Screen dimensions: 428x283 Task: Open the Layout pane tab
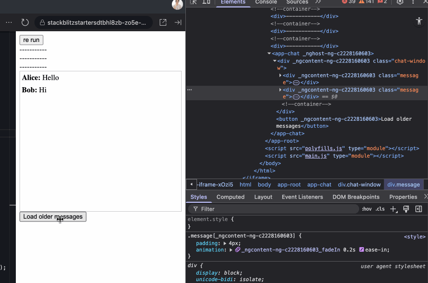tap(263, 197)
